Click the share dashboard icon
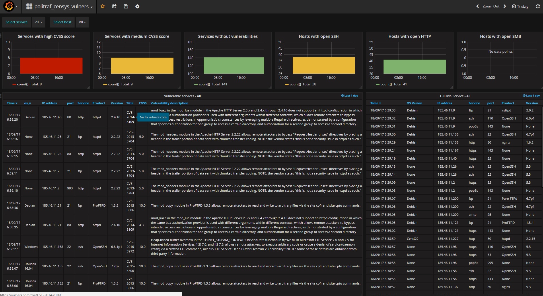Image resolution: width=543 pixels, height=296 pixels. 114,6
